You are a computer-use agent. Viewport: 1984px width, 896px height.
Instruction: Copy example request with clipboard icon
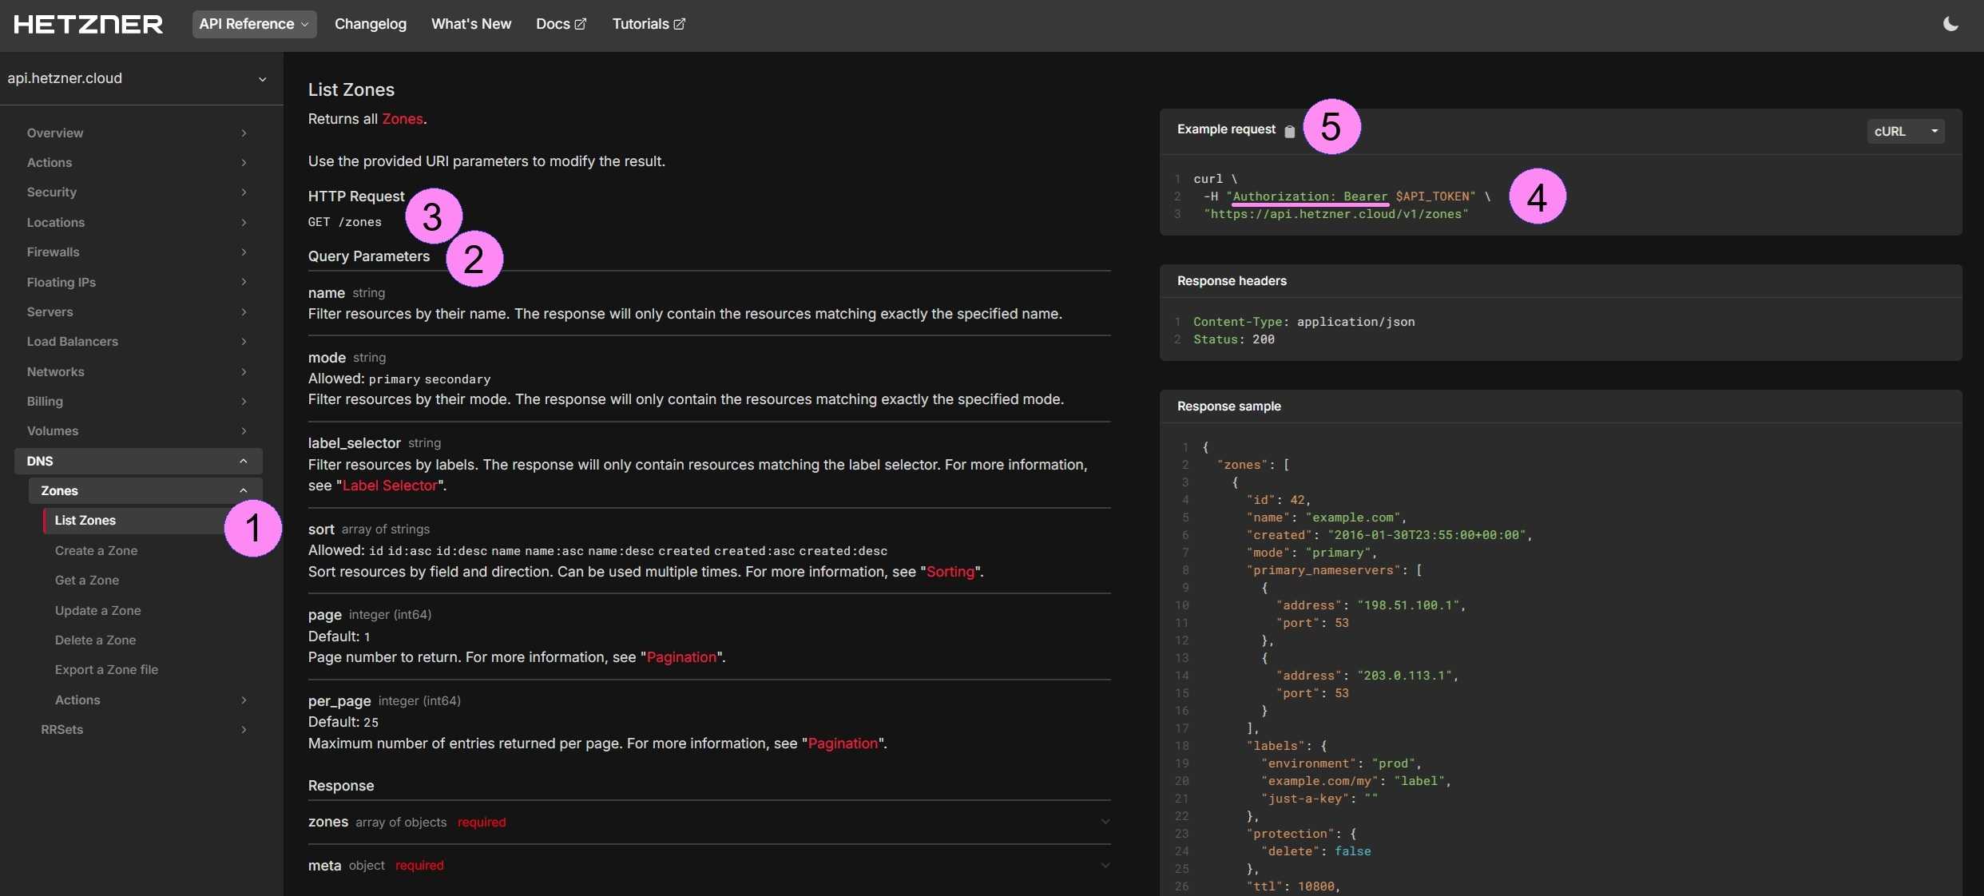(1289, 131)
